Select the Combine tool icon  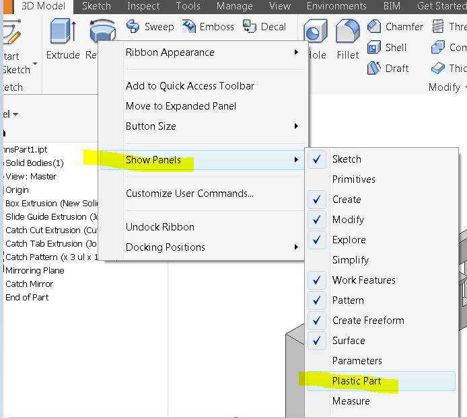click(438, 47)
